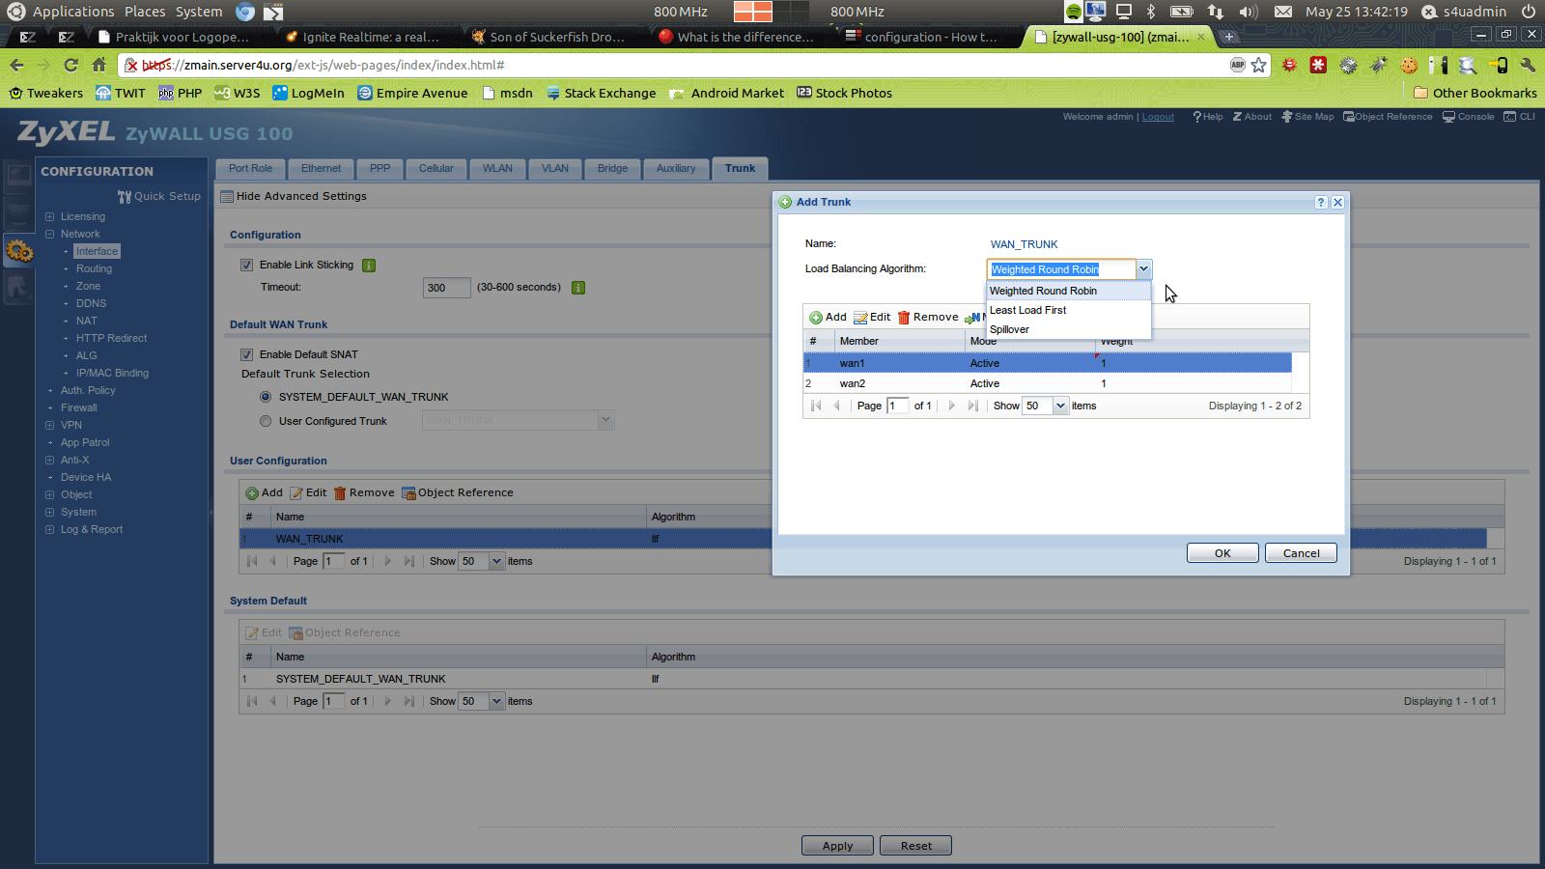Go to next page in Add Trunk member table
The width and height of the screenshot is (1545, 869).
click(x=951, y=406)
